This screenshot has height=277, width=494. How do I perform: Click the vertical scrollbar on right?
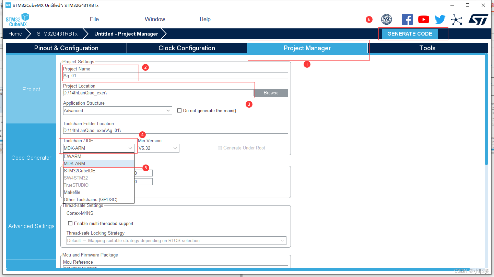pos(486,109)
